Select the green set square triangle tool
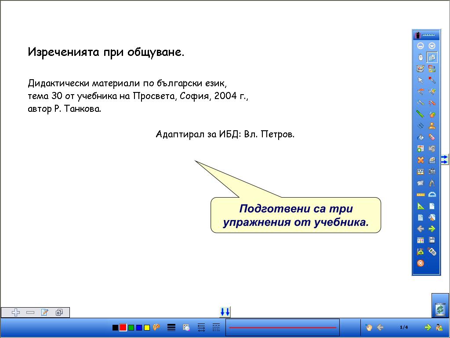 (x=421, y=206)
